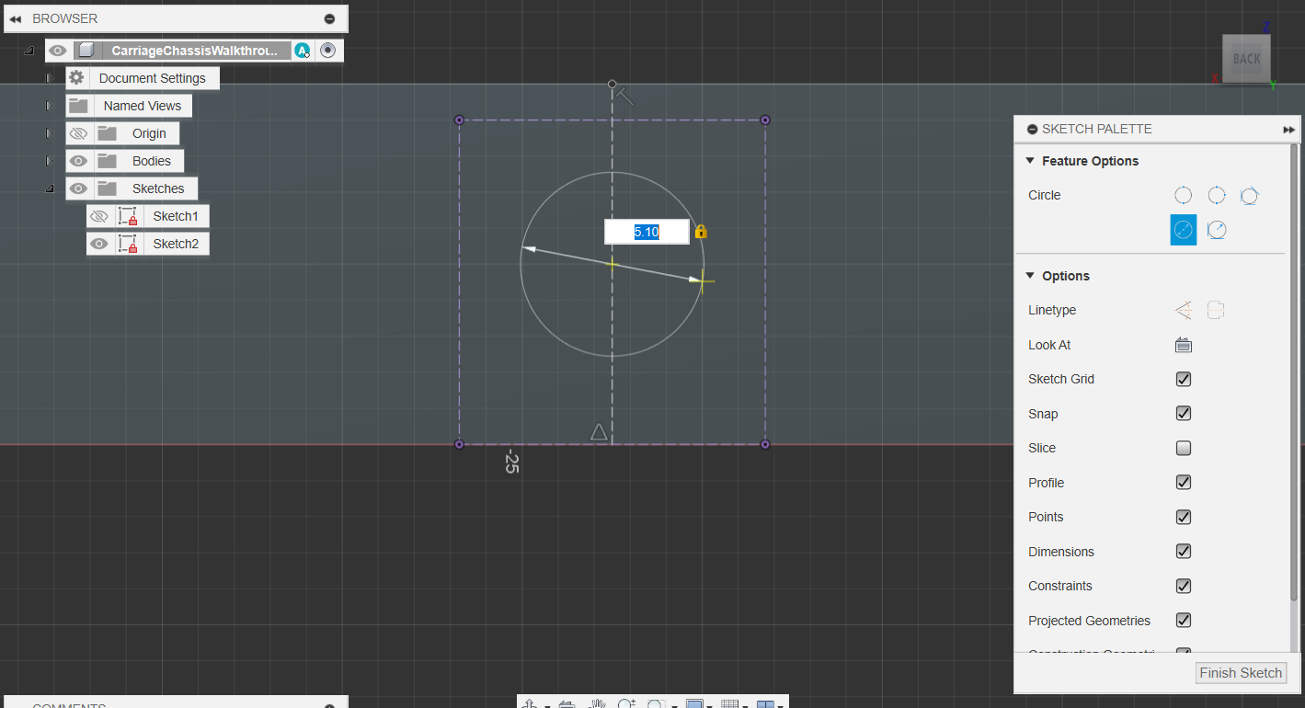Click the 5.10 diameter input field
1305x708 pixels.
click(647, 232)
